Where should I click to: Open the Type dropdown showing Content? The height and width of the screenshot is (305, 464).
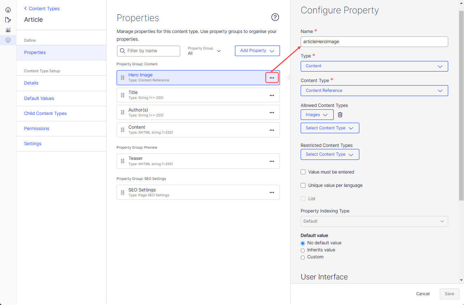pos(374,66)
